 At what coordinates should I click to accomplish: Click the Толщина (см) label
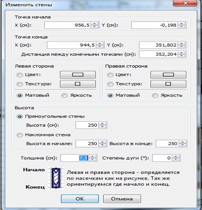(39, 158)
